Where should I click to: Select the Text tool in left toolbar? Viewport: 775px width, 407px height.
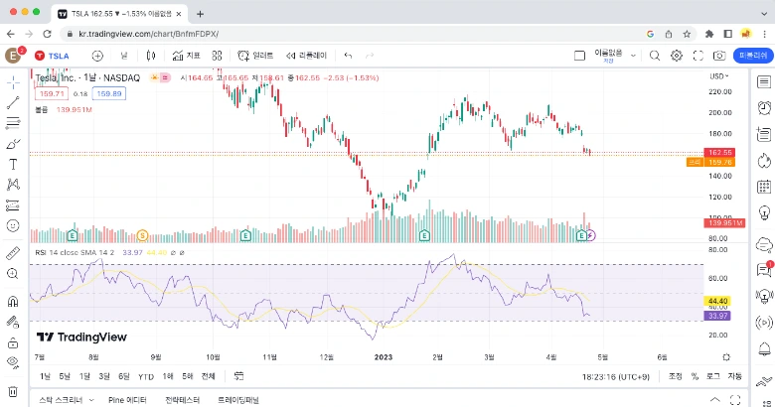(13, 165)
